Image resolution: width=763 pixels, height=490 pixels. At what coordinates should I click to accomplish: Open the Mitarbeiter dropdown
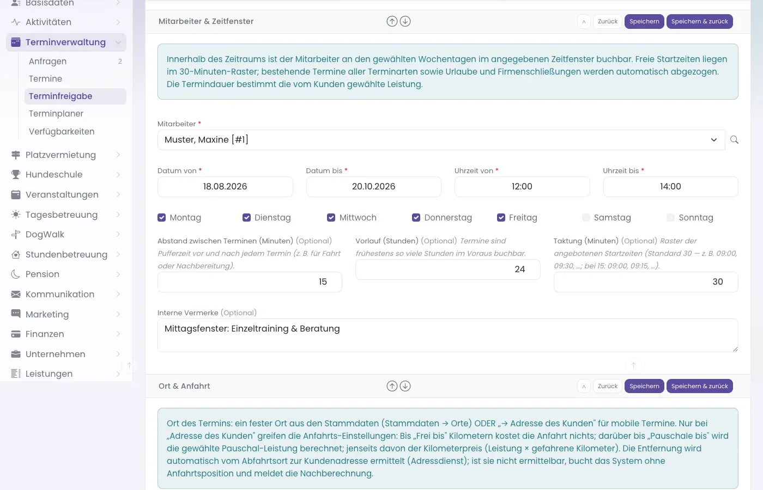[441, 140]
